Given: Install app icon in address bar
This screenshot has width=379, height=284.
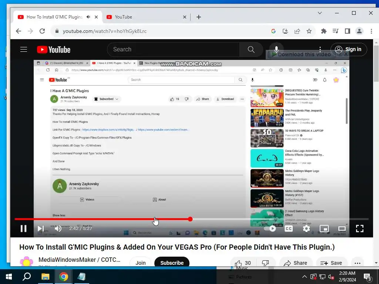Looking at the screenshot, I should click(x=285, y=31).
